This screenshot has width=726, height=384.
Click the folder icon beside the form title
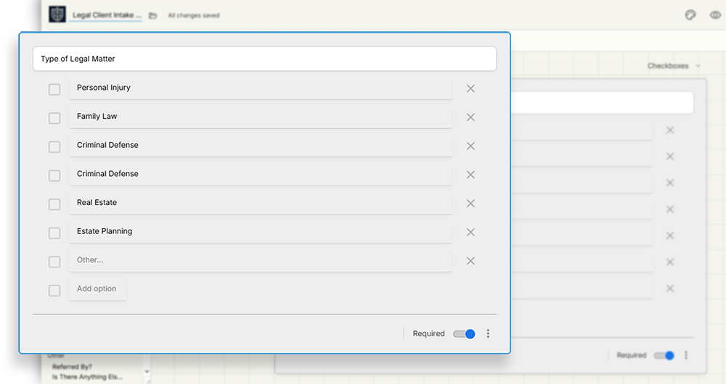point(152,15)
